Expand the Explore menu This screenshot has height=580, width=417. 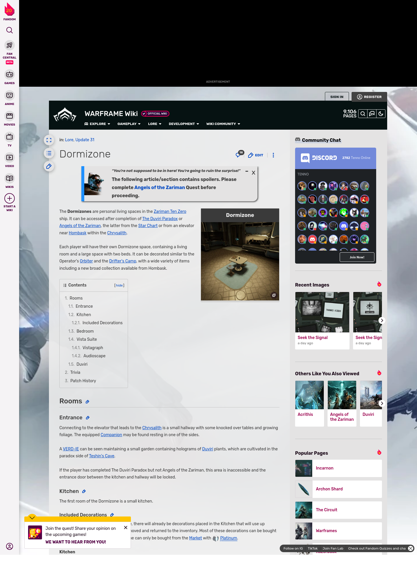point(97,124)
